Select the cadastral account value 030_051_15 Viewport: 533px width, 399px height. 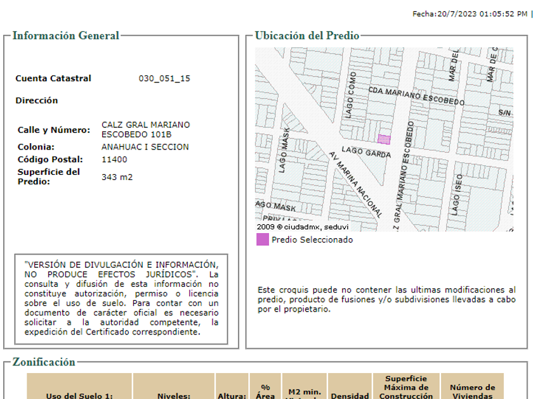(x=164, y=79)
